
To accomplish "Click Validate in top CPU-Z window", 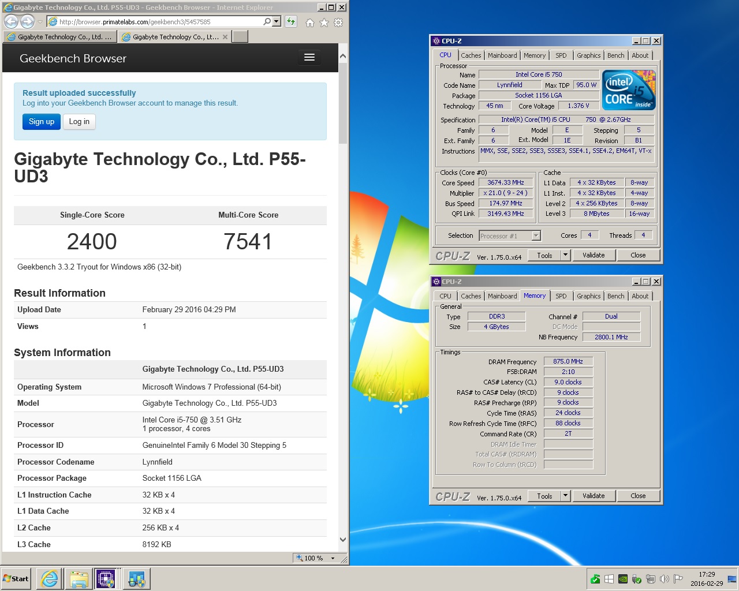I will (x=594, y=255).
